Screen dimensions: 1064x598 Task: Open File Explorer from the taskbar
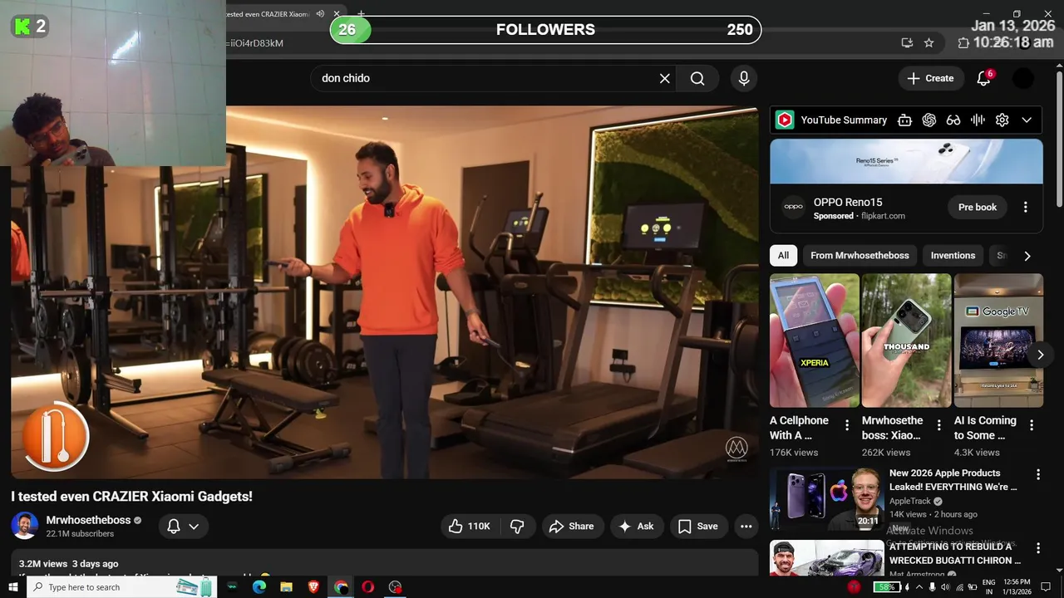coord(286,587)
